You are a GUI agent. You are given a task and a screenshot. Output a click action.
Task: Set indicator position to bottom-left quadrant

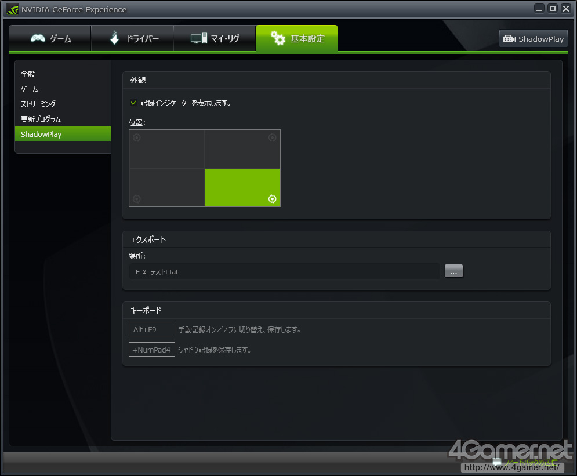(x=167, y=187)
